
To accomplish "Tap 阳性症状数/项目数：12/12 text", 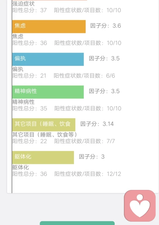I will tap(87, 174).
